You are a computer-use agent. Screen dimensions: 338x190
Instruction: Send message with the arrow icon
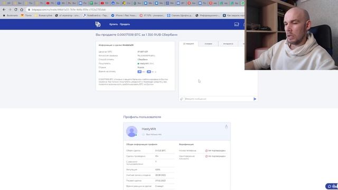[x=255, y=99]
